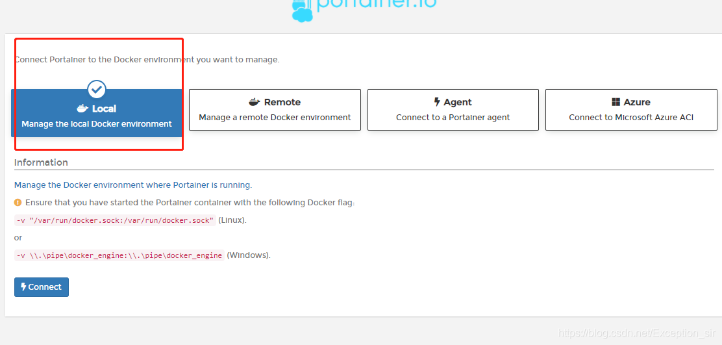Click the 'Connect to Microsoft Azure ACI' text
This screenshot has height=345, width=722.
pos(631,118)
